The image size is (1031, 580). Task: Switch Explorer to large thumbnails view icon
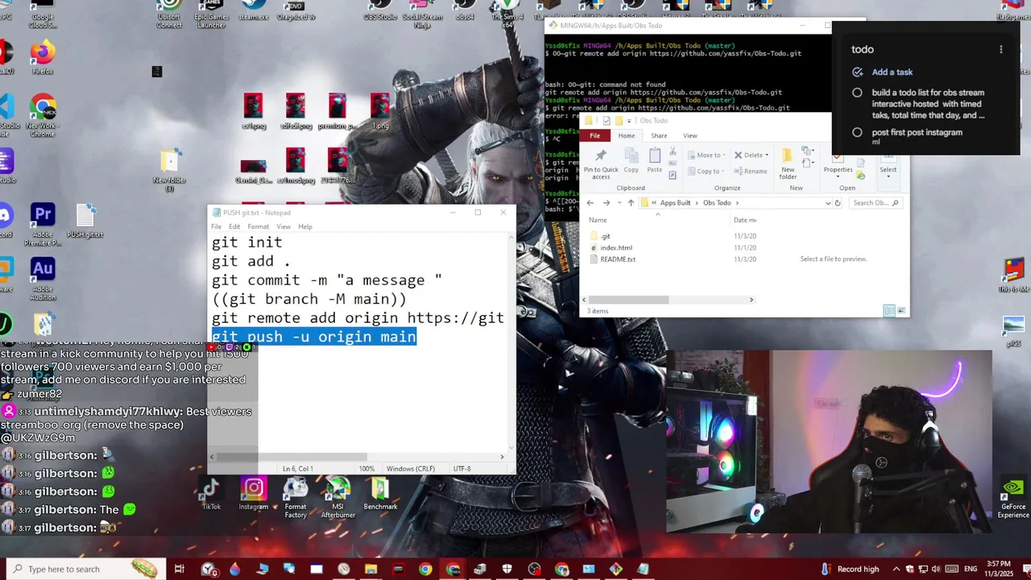pos(901,311)
